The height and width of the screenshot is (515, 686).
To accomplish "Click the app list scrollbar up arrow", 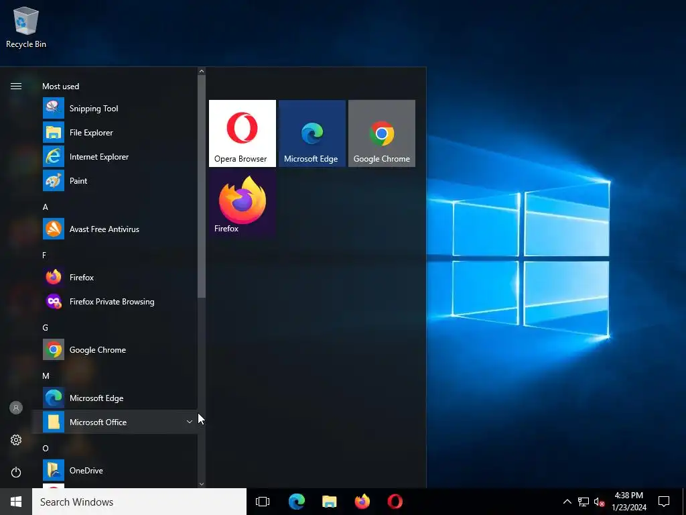I will (202, 71).
